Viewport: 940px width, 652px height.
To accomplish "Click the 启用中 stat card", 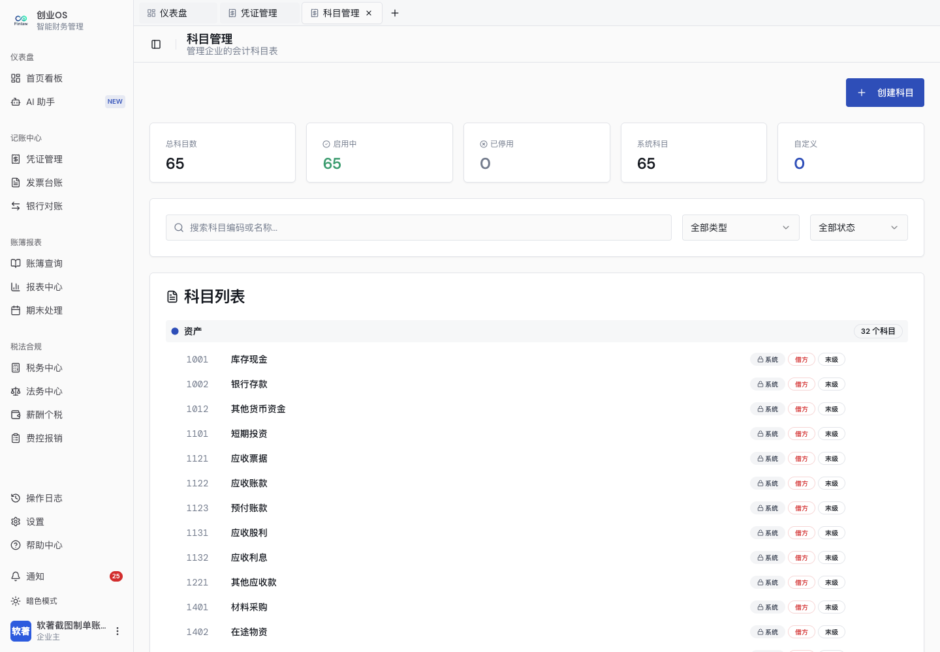I will click(379, 153).
